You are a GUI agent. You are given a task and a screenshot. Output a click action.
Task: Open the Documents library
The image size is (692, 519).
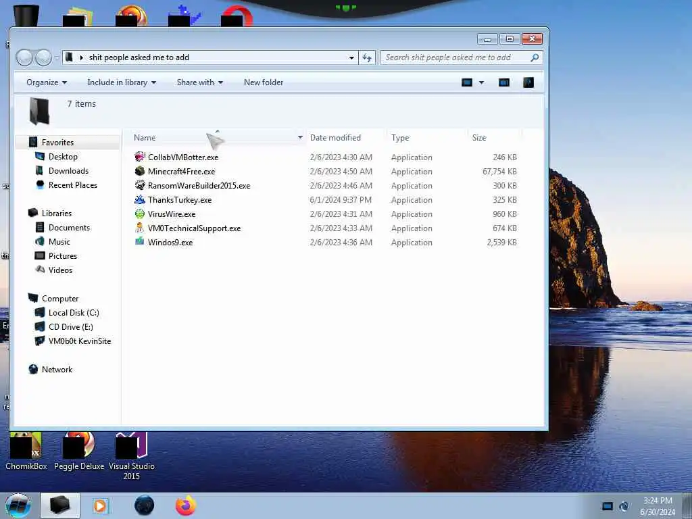coord(69,228)
